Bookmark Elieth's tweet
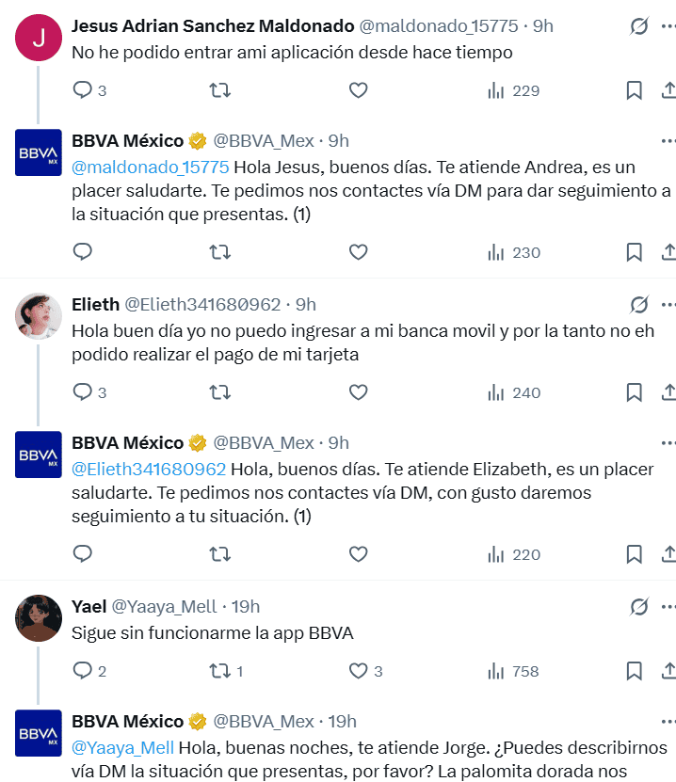The width and height of the screenshot is (676, 782). click(635, 392)
